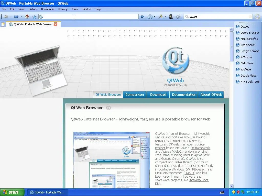Go back with the back arrow
The height and width of the screenshot is (196, 262).
(x=6, y=17)
